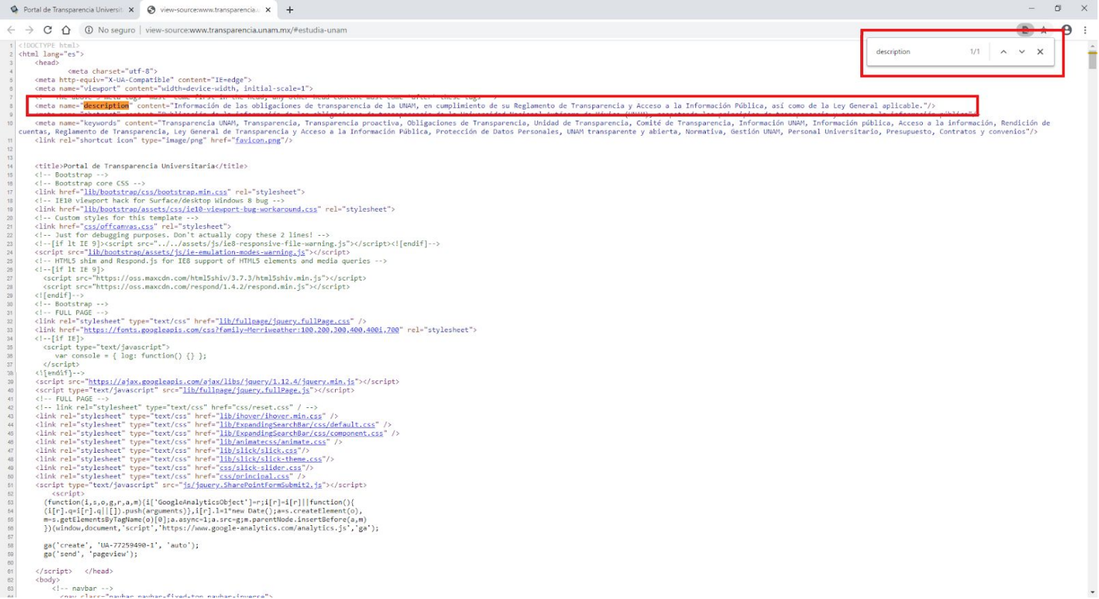Viewport: 1099px width, 599px height.
Task: Open the Chrome menu
Action: tap(1085, 30)
